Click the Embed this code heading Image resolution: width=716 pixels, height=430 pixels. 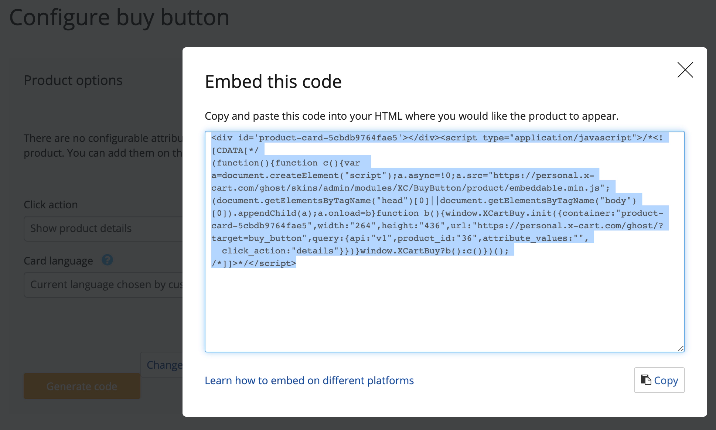pyautogui.click(x=273, y=82)
